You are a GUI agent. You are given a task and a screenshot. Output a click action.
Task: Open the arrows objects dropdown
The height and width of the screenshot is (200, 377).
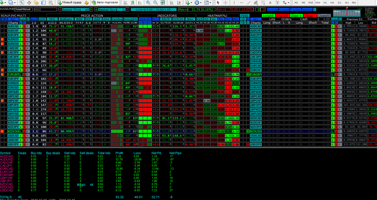click(288, 3)
